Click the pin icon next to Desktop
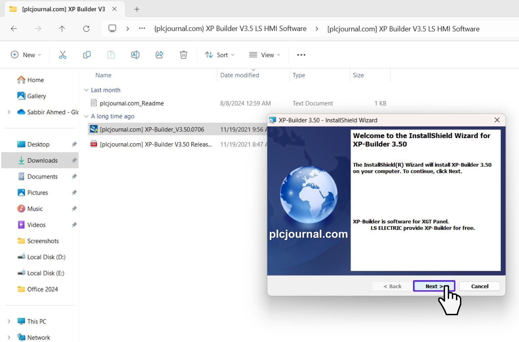The height and width of the screenshot is (342, 519). (74, 144)
